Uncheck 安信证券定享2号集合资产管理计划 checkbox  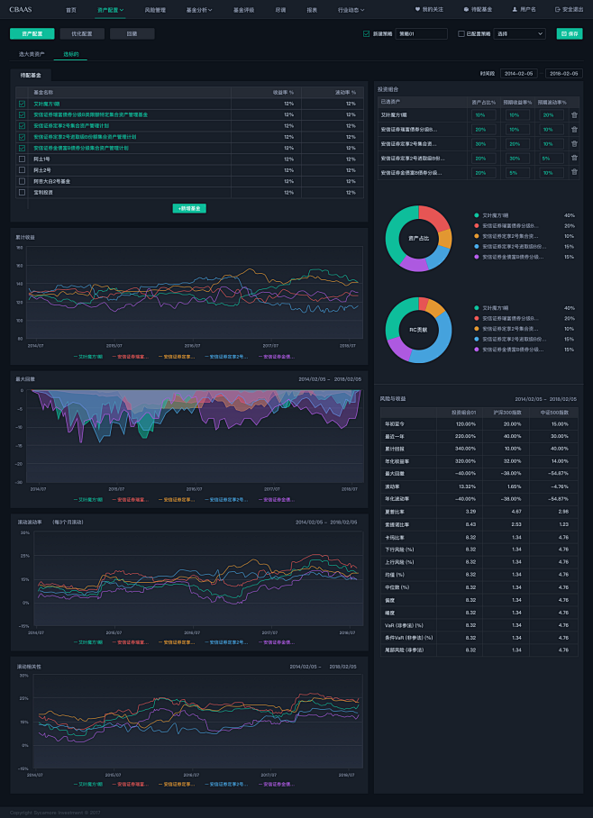coord(22,126)
